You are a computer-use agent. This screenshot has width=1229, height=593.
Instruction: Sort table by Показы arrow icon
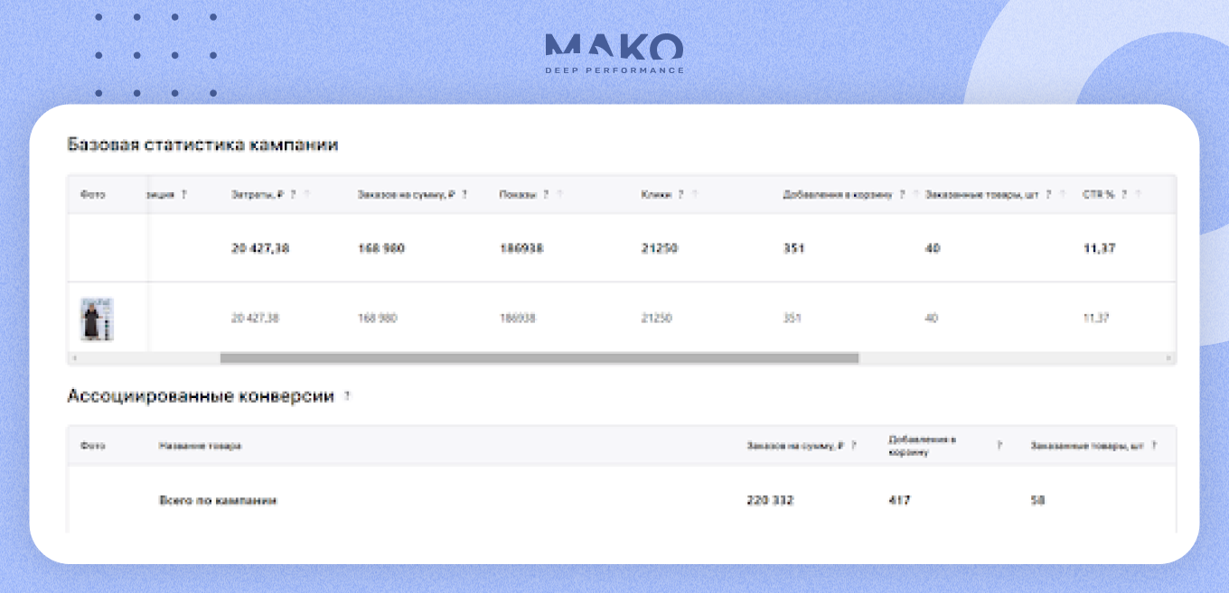click(559, 194)
